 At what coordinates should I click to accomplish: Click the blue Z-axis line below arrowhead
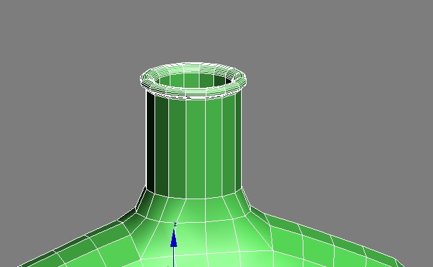(x=174, y=257)
